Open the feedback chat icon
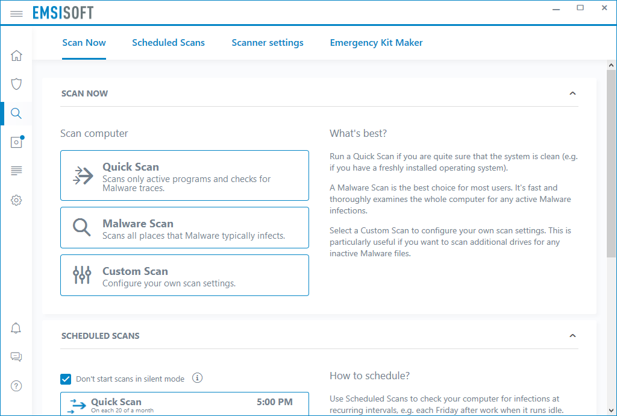This screenshot has width=617, height=416. (x=16, y=356)
